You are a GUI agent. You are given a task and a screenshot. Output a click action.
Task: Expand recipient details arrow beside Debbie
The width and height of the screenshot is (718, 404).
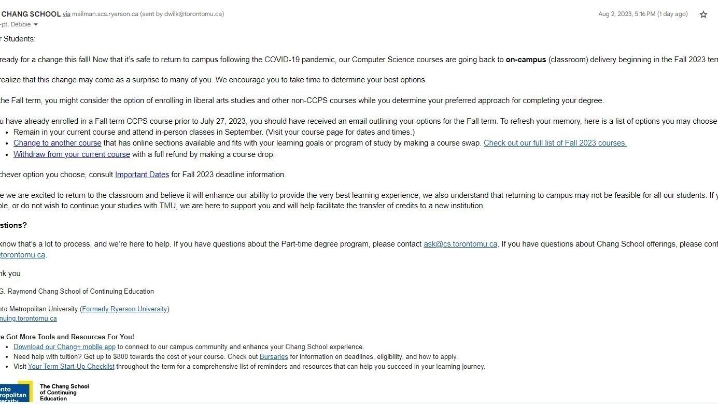click(x=36, y=25)
